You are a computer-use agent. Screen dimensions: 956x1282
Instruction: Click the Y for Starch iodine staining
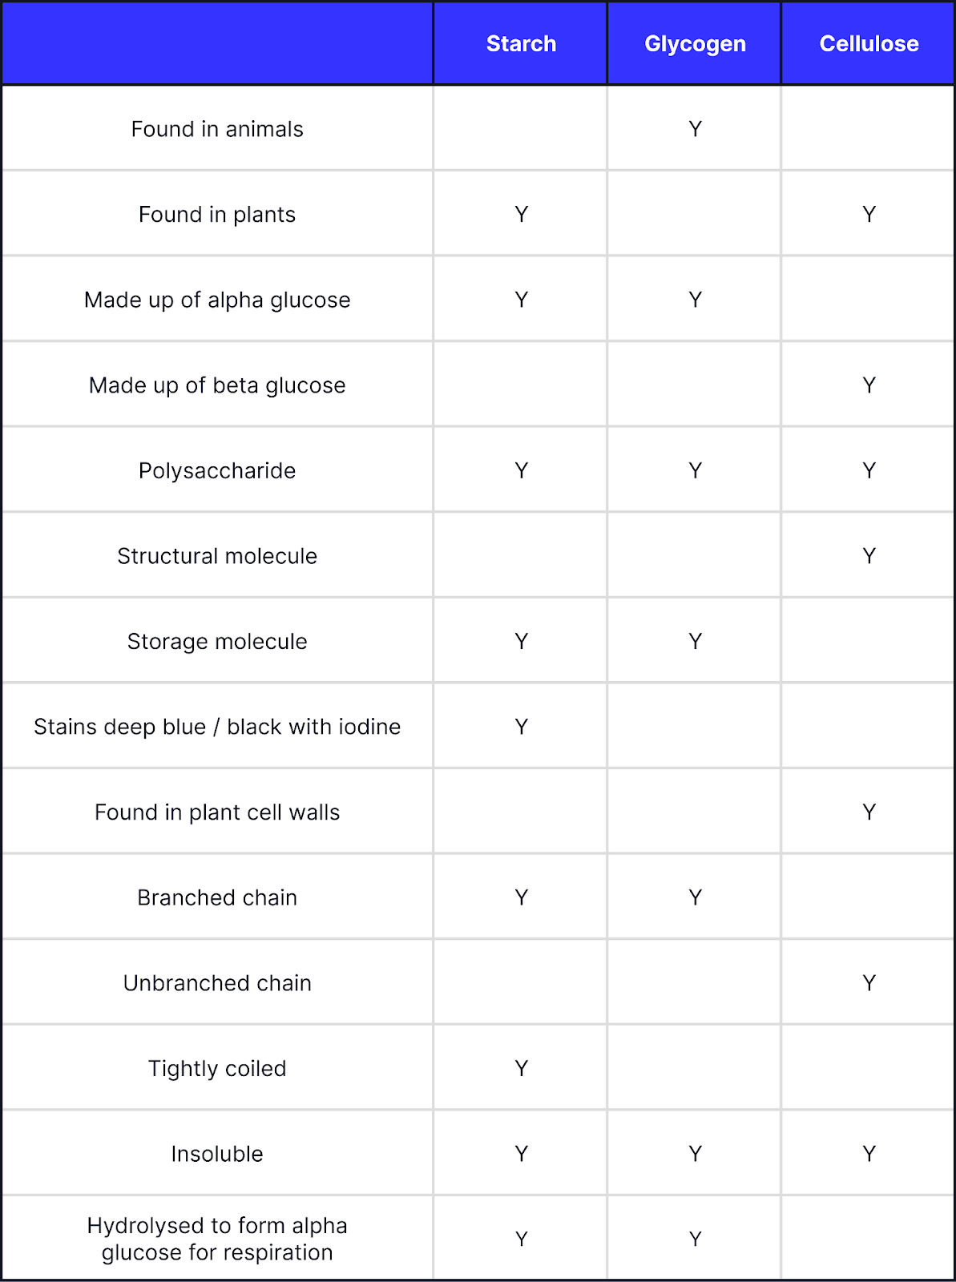(x=521, y=727)
